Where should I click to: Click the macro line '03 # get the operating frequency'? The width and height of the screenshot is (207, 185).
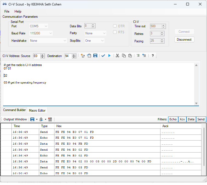pos(25,82)
